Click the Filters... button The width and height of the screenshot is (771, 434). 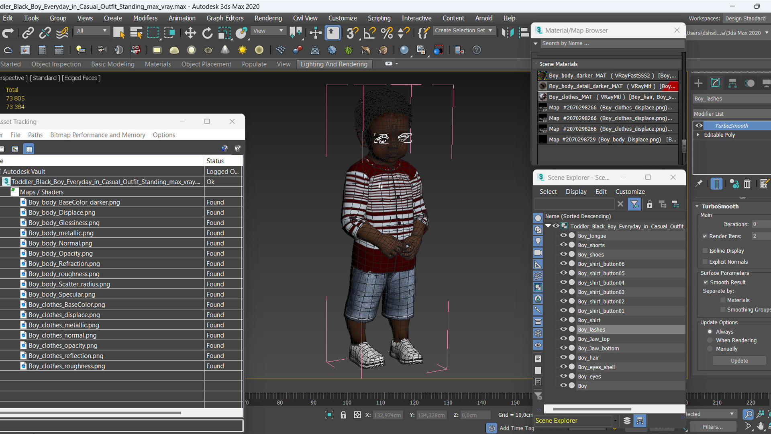pos(713,427)
